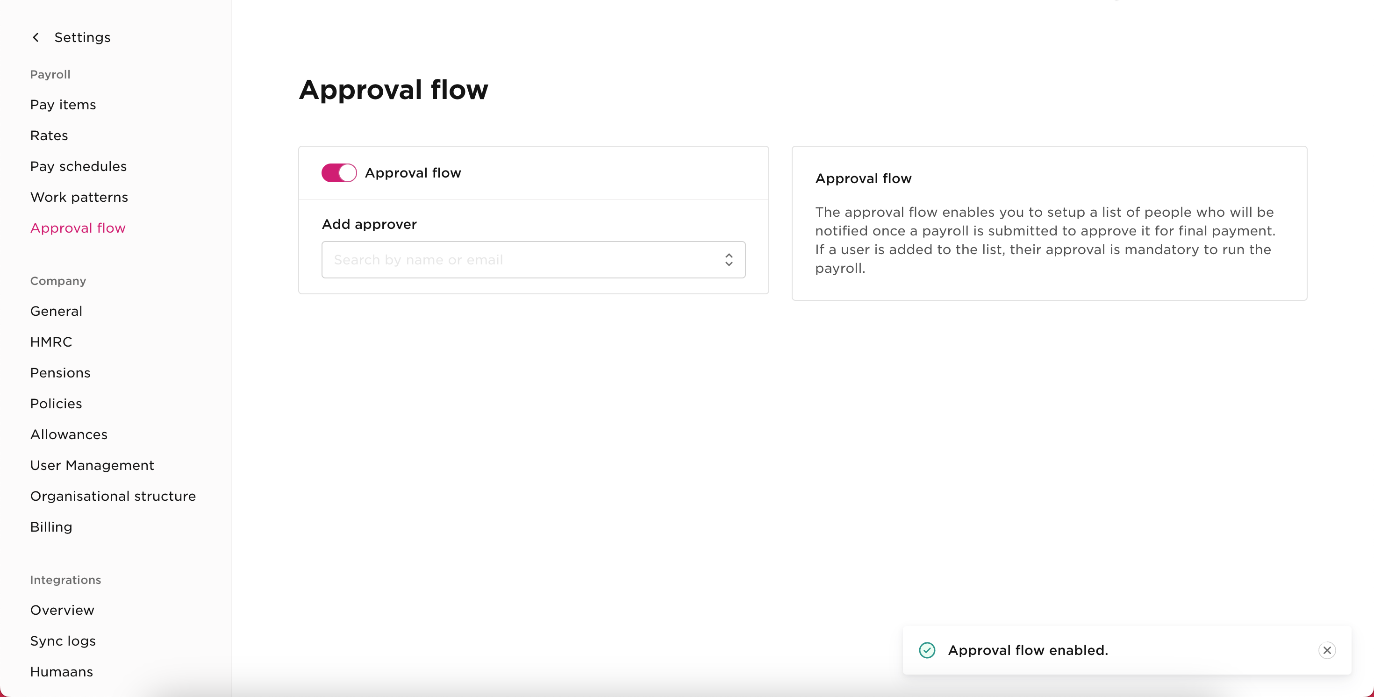Select Approval flow in the sidebar
1374x697 pixels.
(x=77, y=228)
